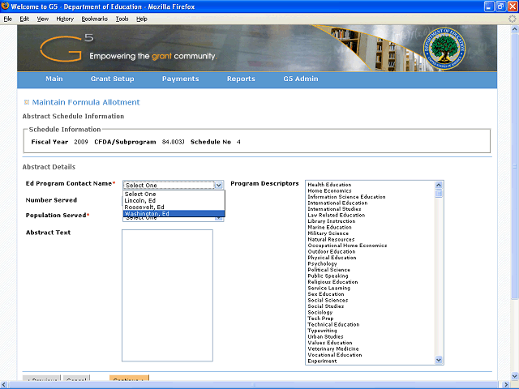Open the Payments navigation tab
This screenshot has height=389, width=519.
[x=180, y=79]
